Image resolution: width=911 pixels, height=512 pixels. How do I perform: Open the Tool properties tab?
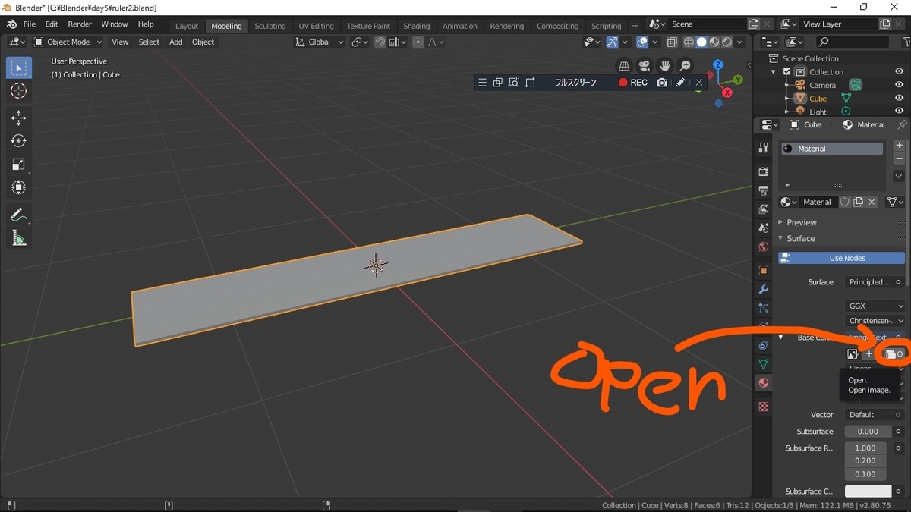coord(764,149)
